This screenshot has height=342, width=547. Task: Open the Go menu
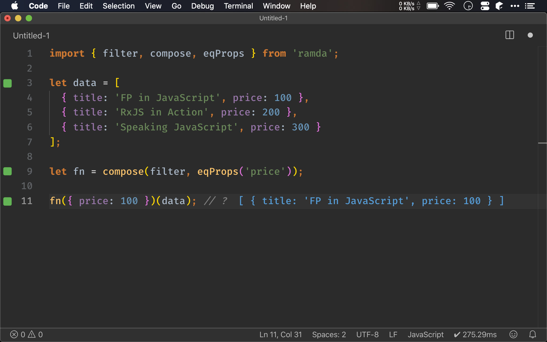pyautogui.click(x=176, y=6)
